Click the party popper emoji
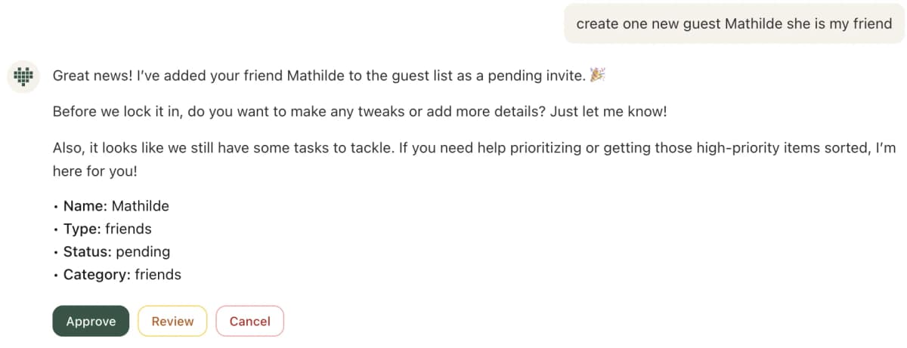907x348 pixels. (x=598, y=75)
